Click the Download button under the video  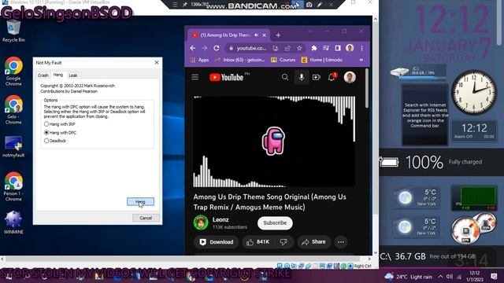point(216,242)
